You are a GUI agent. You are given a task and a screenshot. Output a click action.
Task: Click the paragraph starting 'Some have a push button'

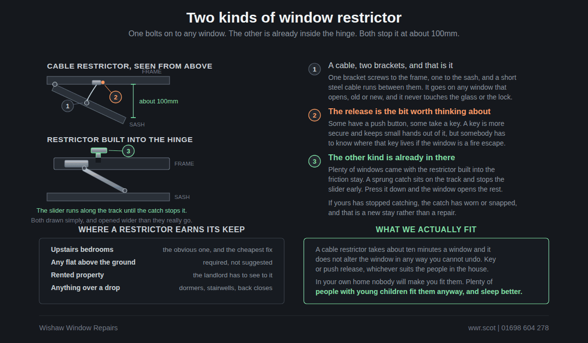(x=417, y=133)
